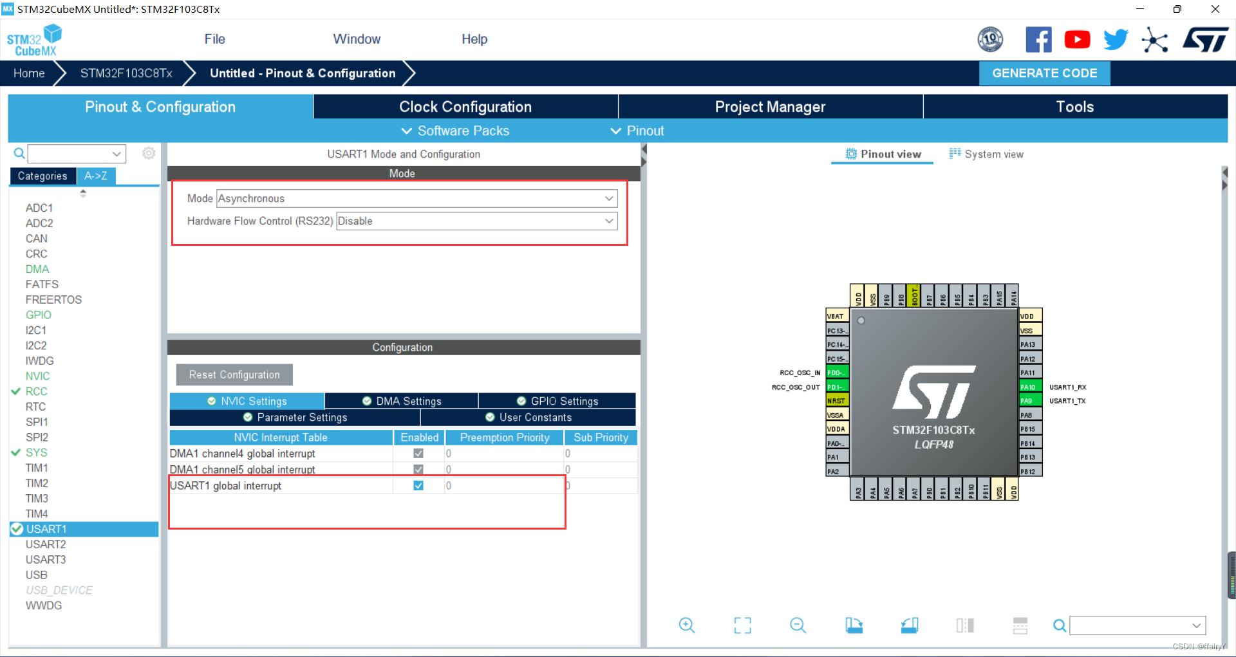Select SYS in peripheral list

click(36, 452)
